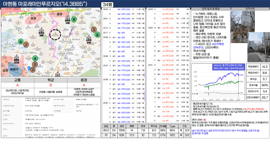Click the 단지사진 panel header

(x=250, y=9)
